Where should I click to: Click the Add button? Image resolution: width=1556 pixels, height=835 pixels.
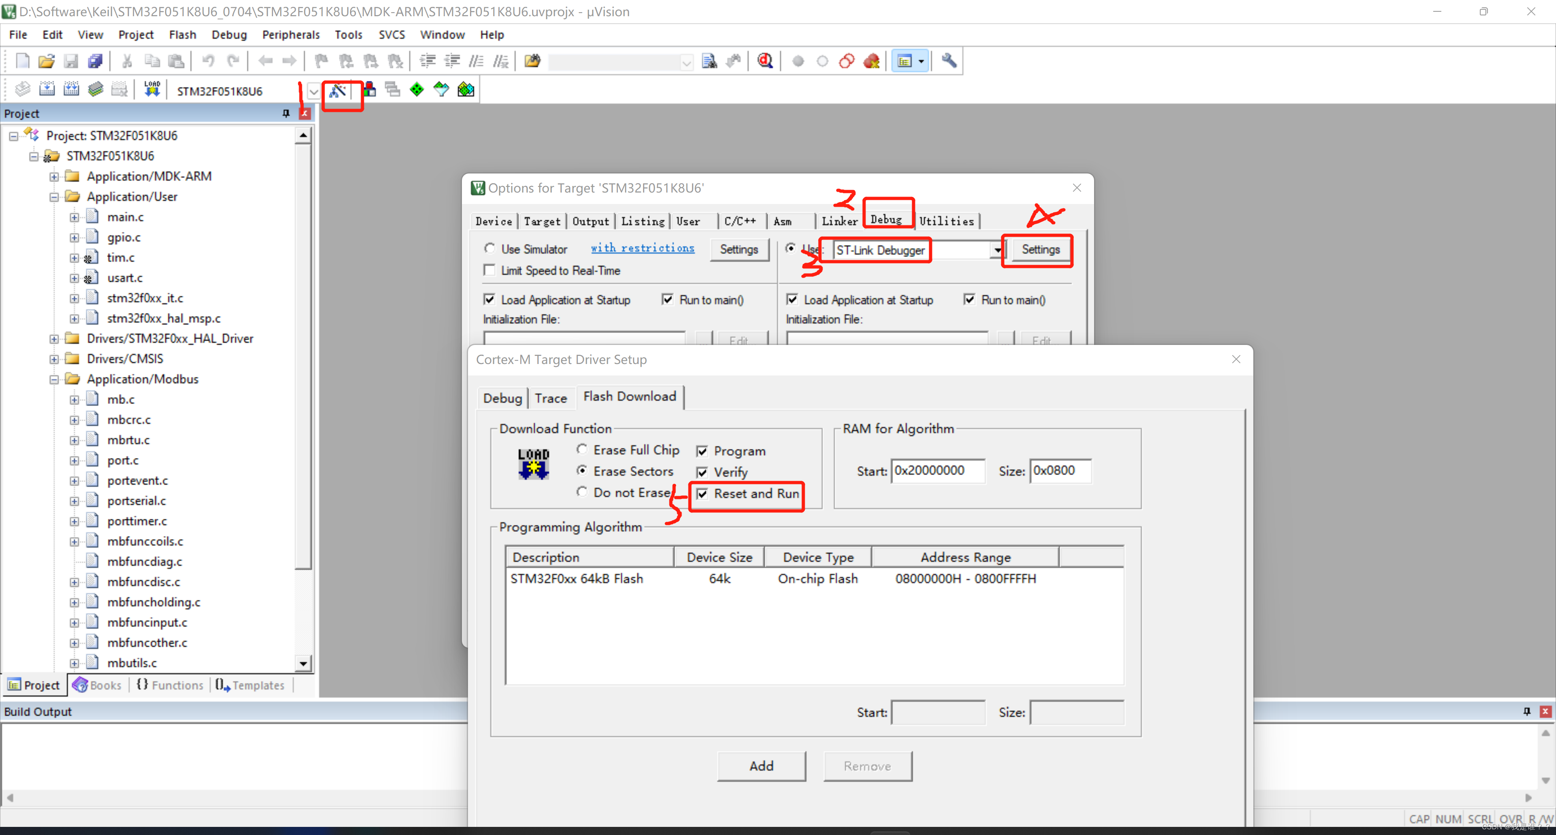761,766
